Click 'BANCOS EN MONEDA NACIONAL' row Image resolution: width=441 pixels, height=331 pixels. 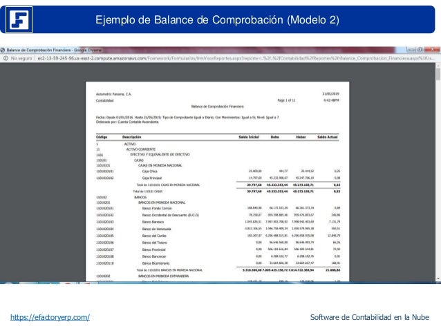pyautogui.click(x=162, y=202)
